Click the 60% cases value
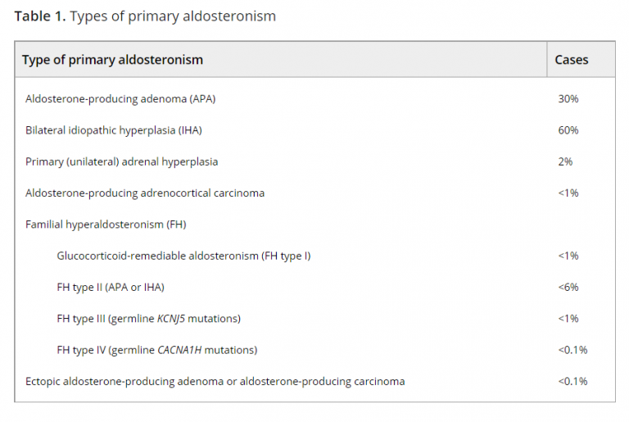This screenshot has height=422, width=629. [x=568, y=130]
